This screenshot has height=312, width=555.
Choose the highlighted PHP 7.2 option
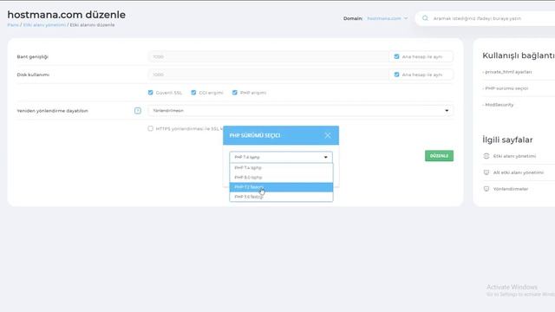tap(281, 187)
